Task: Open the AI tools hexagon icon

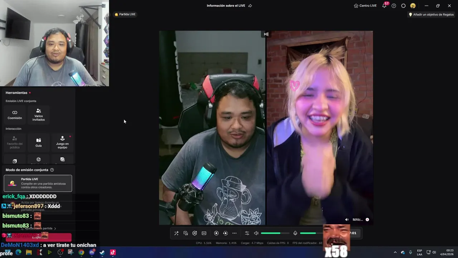Action: [x=195, y=233]
